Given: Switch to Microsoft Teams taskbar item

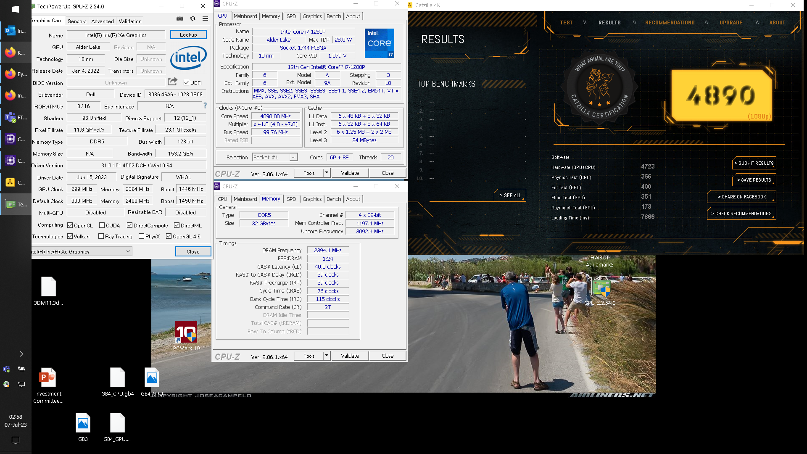Looking at the screenshot, I should coord(16,118).
